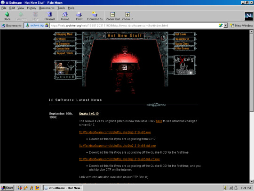
Task: Select the id Software taskbar window button
Action: click(x=63, y=188)
